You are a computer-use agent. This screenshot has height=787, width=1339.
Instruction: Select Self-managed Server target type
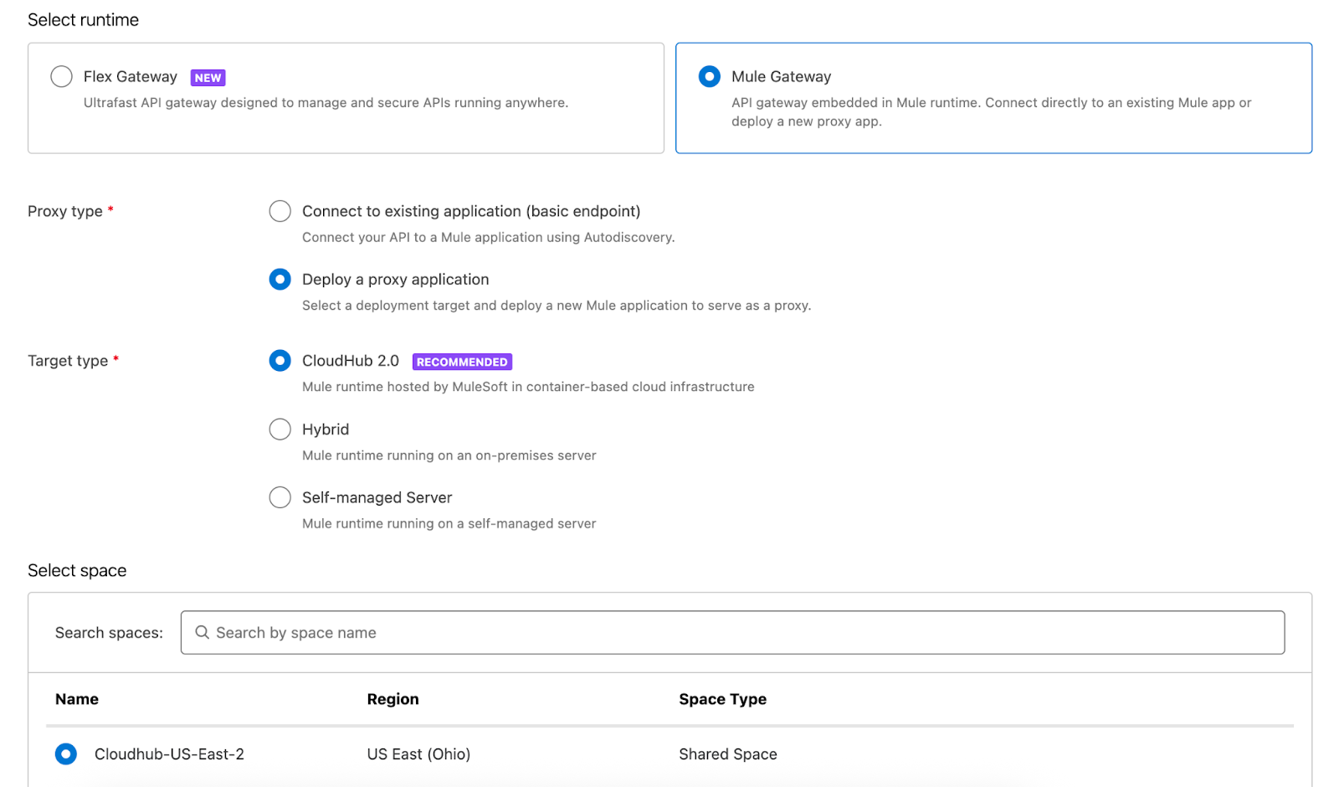280,497
